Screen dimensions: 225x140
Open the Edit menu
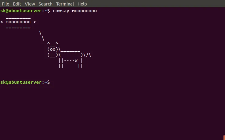[17, 4]
